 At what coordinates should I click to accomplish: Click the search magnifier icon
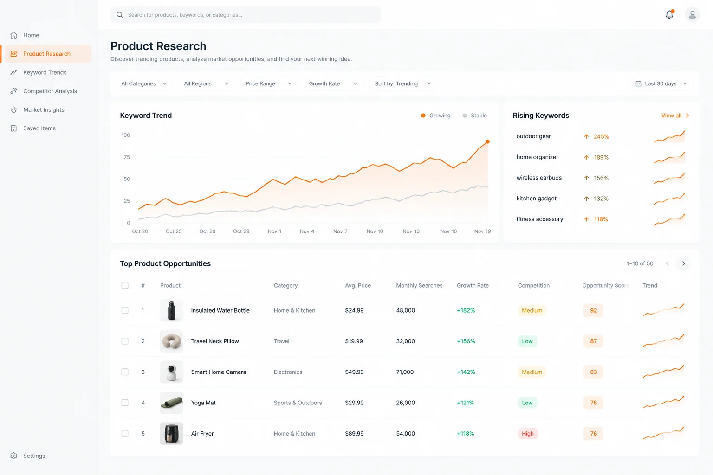(x=119, y=15)
